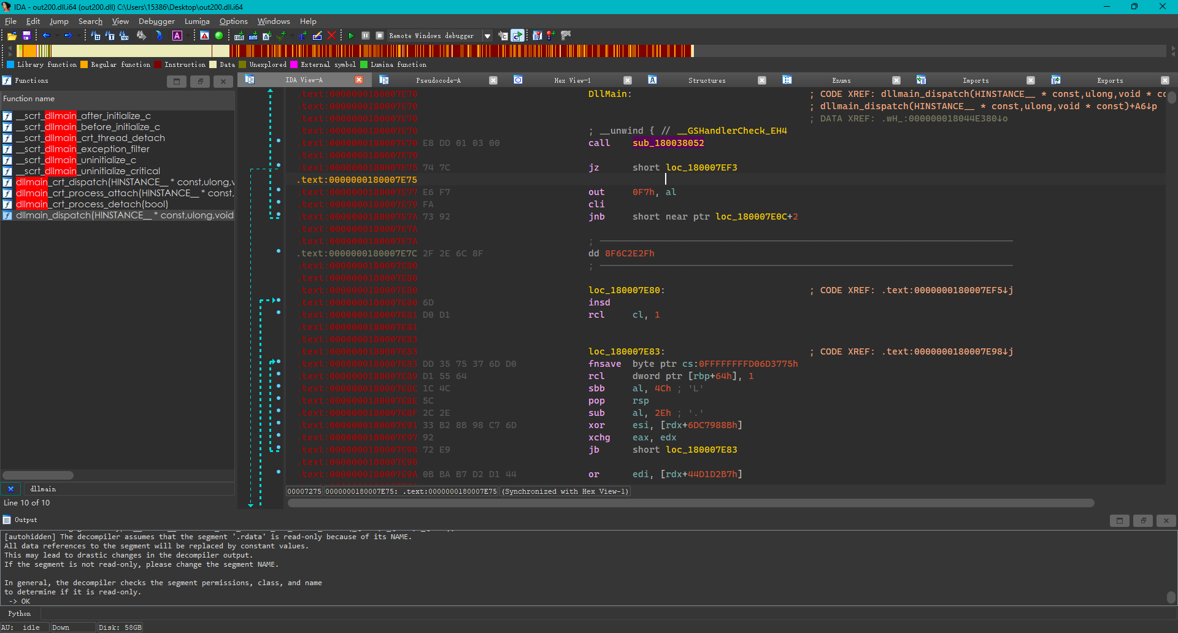Float the Functions panel with restore button
Screen dimensions: 1178x633
(x=200, y=82)
